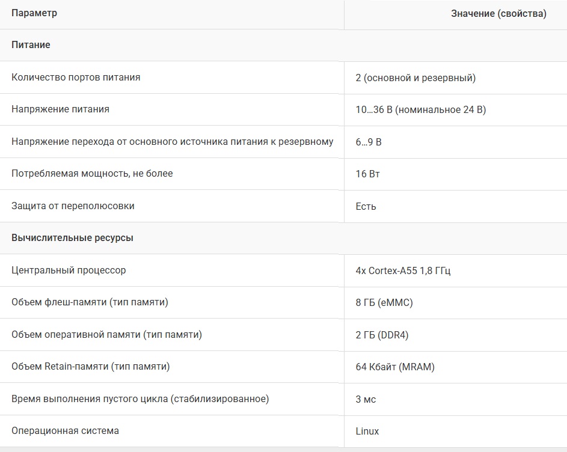Viewport: 567px width, 452px height.
Task: Select the "Питание" section heading
Action: coord(31,45)
